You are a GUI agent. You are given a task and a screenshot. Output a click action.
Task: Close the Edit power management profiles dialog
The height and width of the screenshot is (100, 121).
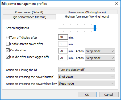tap(116, 4)
